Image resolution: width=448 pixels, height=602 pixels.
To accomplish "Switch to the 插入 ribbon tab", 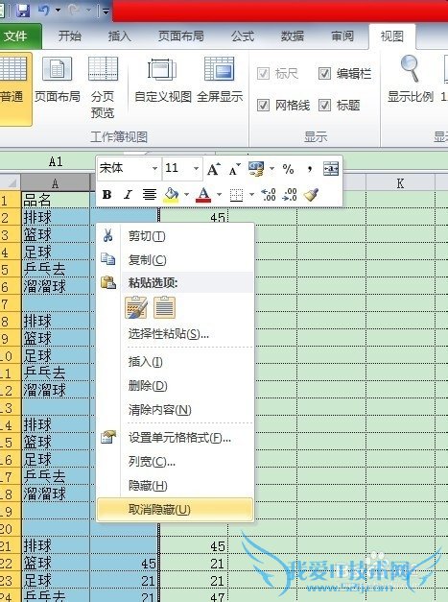I will (x=119, y=36).
